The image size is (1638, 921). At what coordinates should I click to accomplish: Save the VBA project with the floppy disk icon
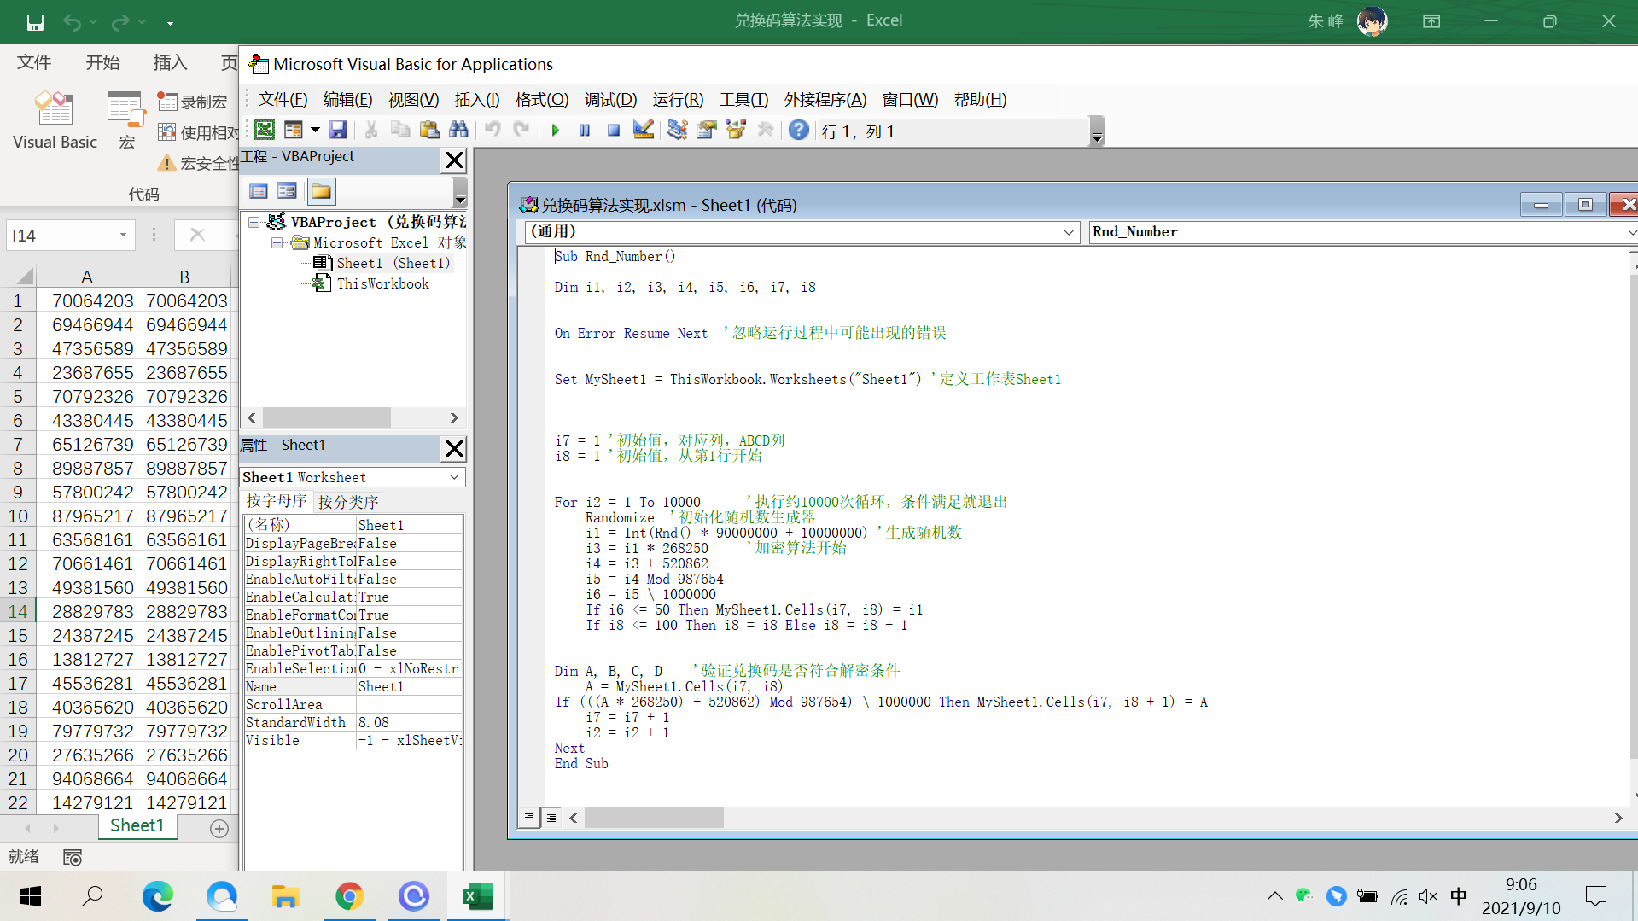pyautogui.click(x=338, y=130)
